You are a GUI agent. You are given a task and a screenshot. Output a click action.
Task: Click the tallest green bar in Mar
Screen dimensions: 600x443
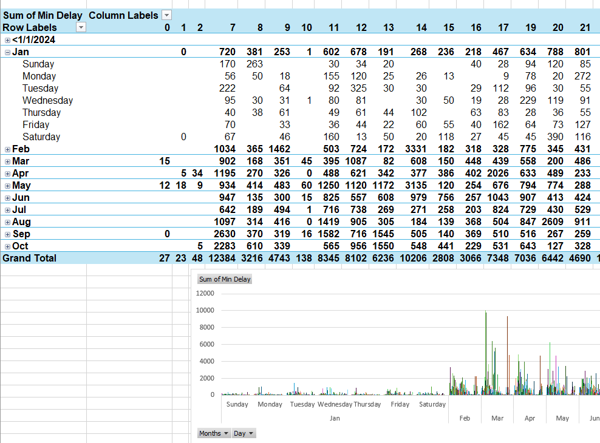coord(486,353)
